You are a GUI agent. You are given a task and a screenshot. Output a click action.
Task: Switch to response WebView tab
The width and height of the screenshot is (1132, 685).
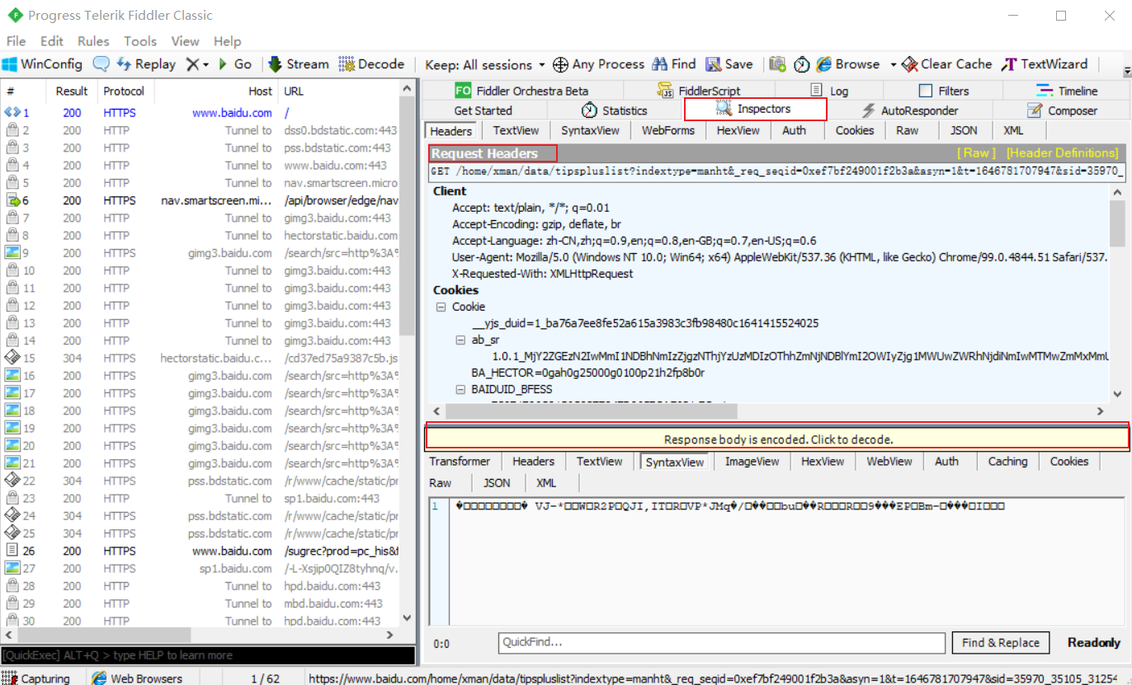tap(889, 462)
